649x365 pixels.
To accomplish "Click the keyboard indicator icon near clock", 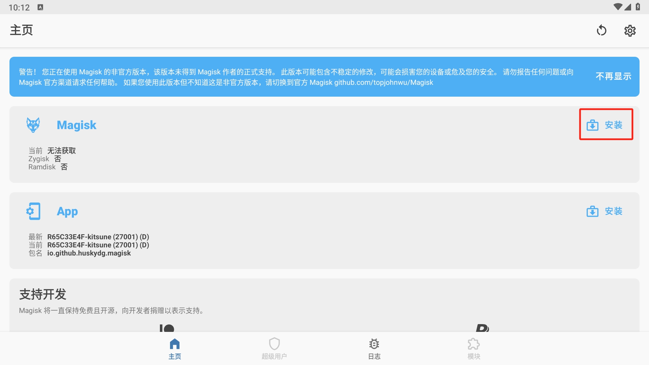I will click(40, 7).
